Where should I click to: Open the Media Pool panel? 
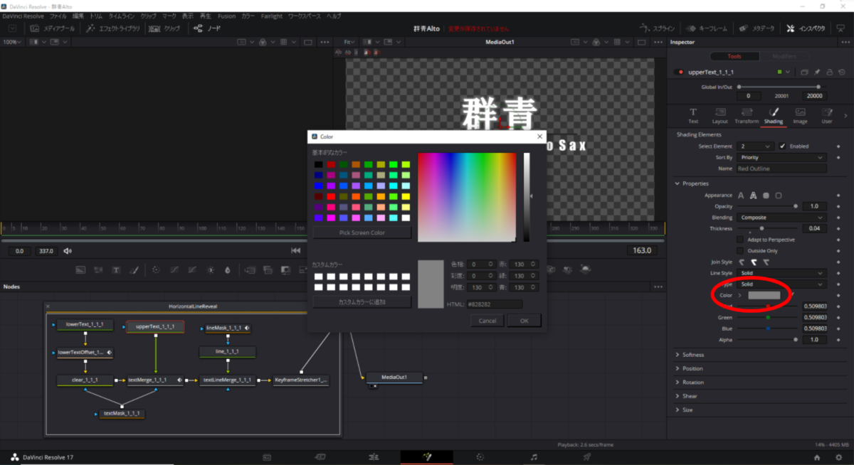[53, 28]
